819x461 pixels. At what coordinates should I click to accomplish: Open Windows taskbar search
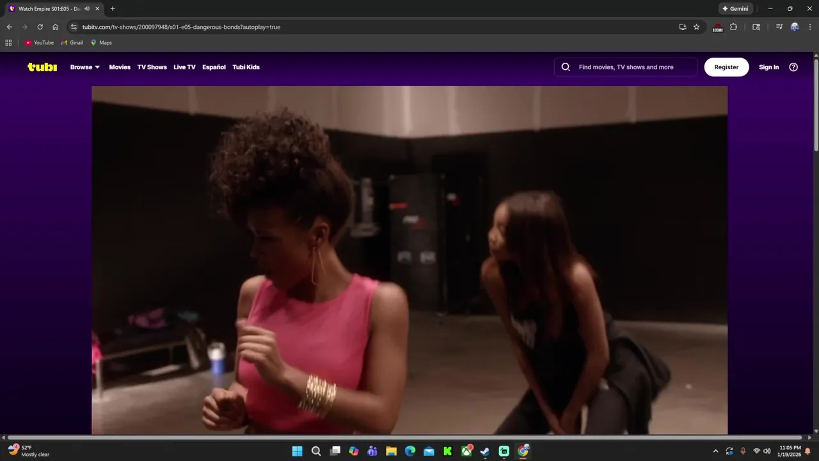(x=316, y=451)
